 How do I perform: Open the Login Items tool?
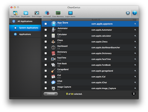pos(70,14)
